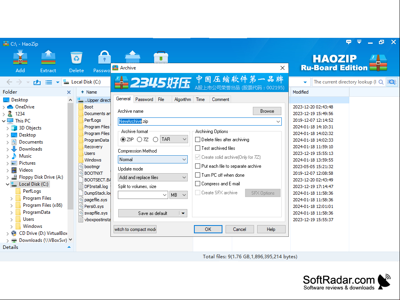Collapse the This PC tree node
This screenshot has height=300, width=400.
tap(4, 121)
